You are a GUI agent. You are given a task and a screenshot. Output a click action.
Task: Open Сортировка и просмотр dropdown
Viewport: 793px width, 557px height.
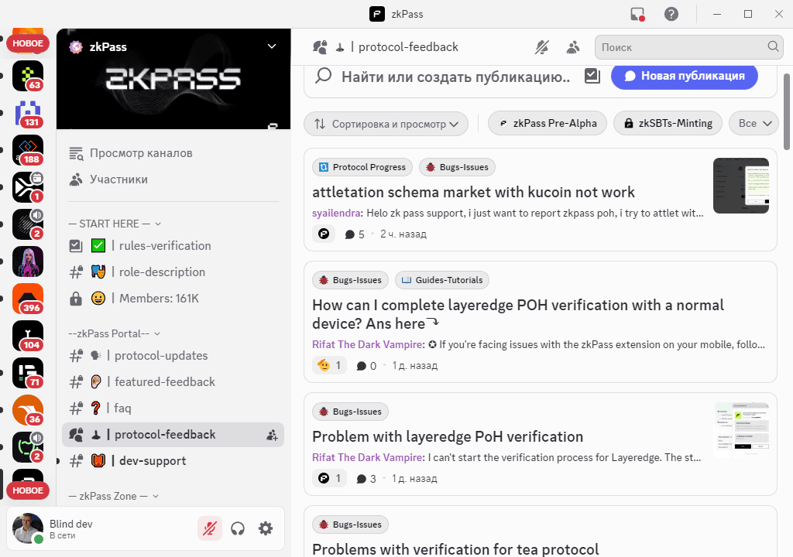coord(386,124)
